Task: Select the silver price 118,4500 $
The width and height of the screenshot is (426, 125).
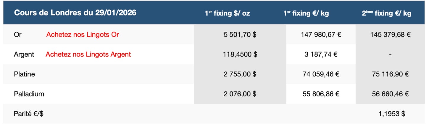Action: pos(240,54)
